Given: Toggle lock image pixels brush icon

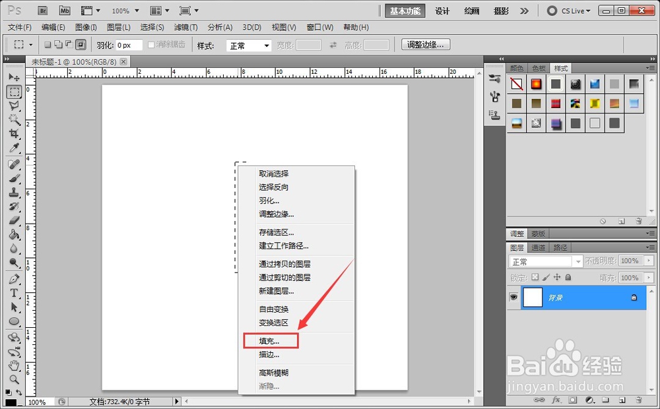Looking at the screenshot, I should [x=546, y=277].
